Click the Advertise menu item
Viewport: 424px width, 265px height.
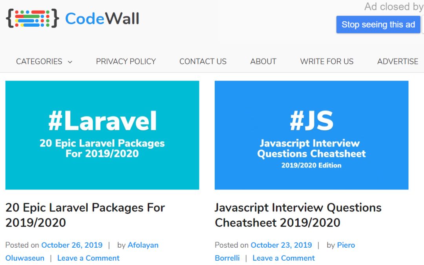pyautogui.click(x=397, y=61)
